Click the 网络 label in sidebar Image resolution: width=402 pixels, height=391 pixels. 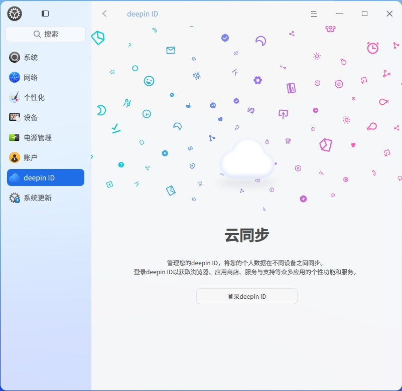[31, 77]
